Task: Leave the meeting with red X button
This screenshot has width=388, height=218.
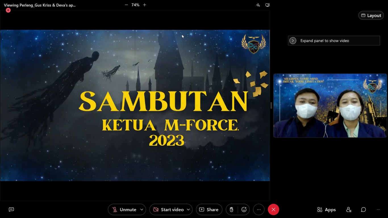Action: [274, 209]
